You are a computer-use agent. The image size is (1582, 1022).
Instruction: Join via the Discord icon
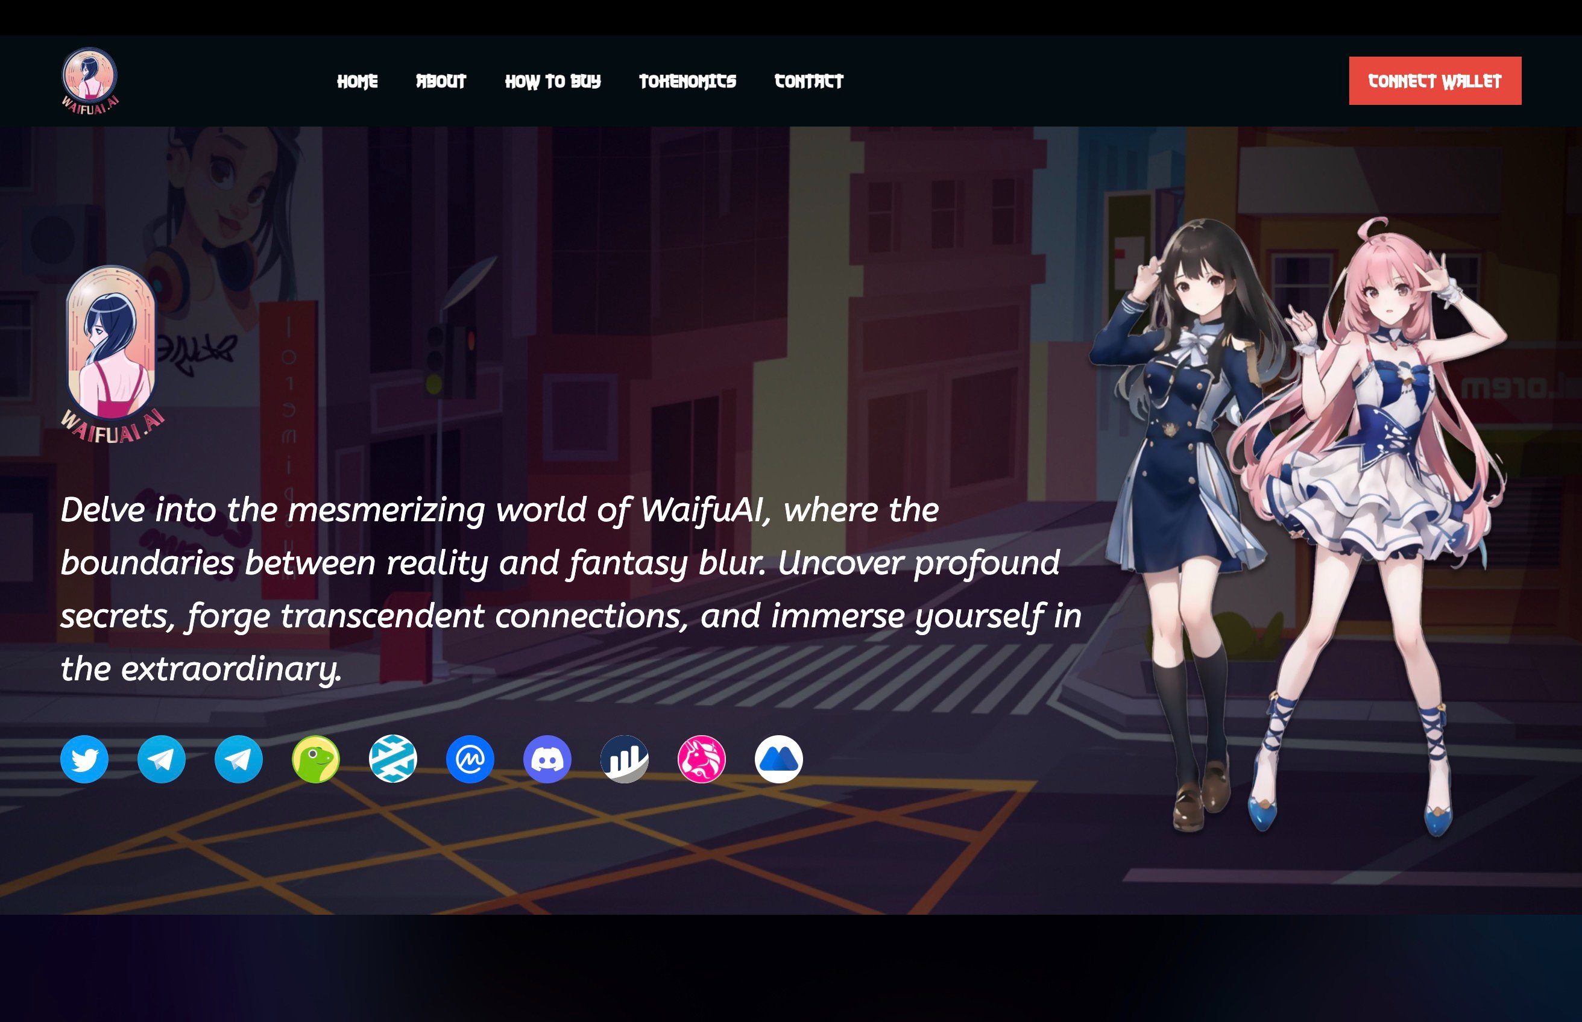(x=547, y=759)
